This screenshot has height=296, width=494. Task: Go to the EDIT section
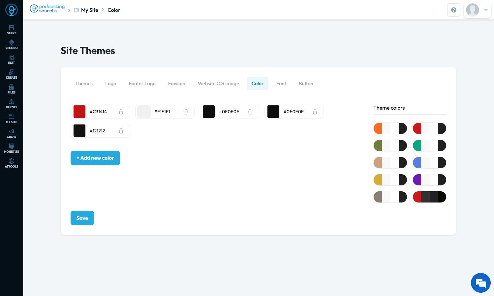point(12,59)
